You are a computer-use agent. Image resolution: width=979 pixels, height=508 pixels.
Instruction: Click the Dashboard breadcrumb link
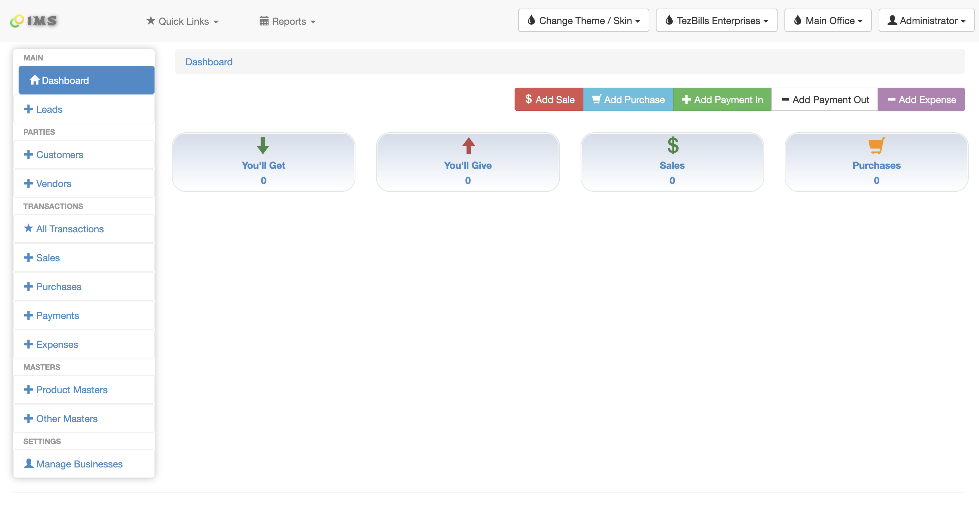click(209, 62)
